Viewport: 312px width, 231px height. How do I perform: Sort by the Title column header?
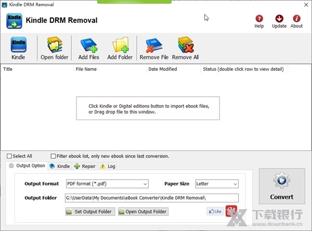[37, 69]
